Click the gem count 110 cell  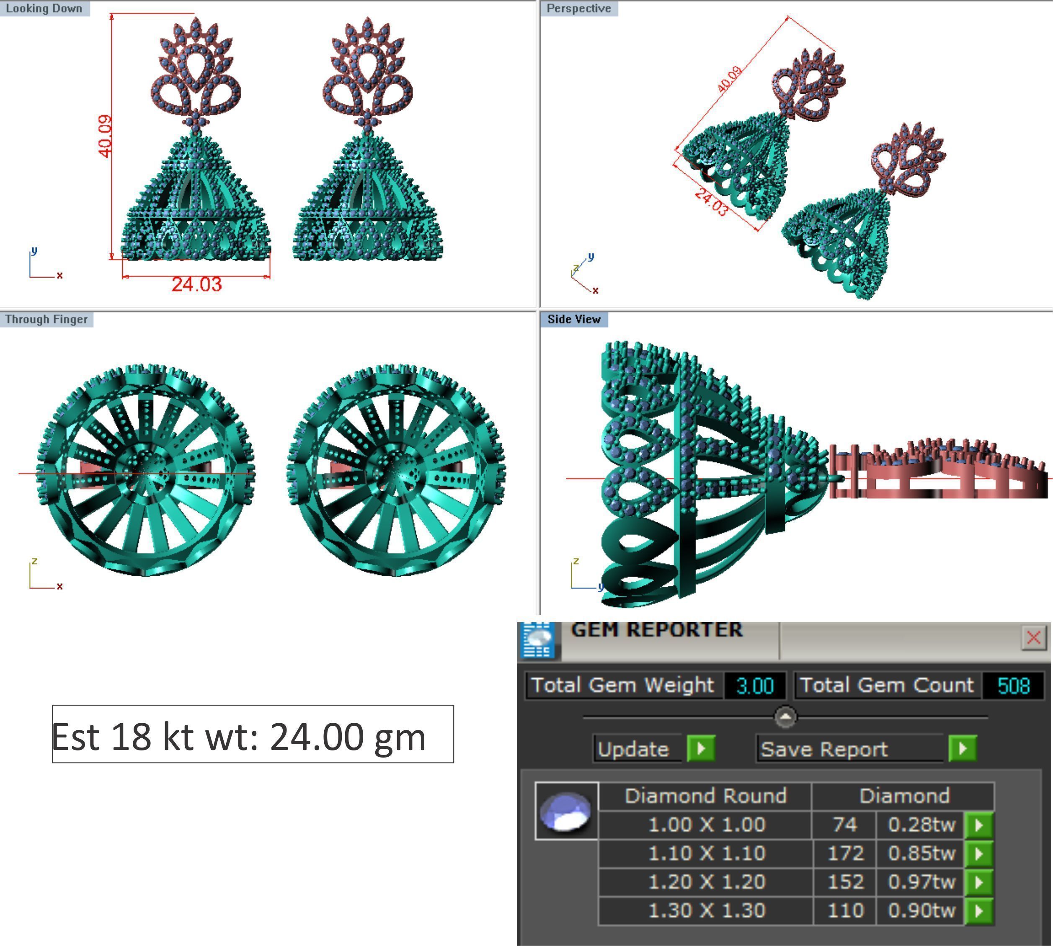pyautogui.click(x=844, y=911)
